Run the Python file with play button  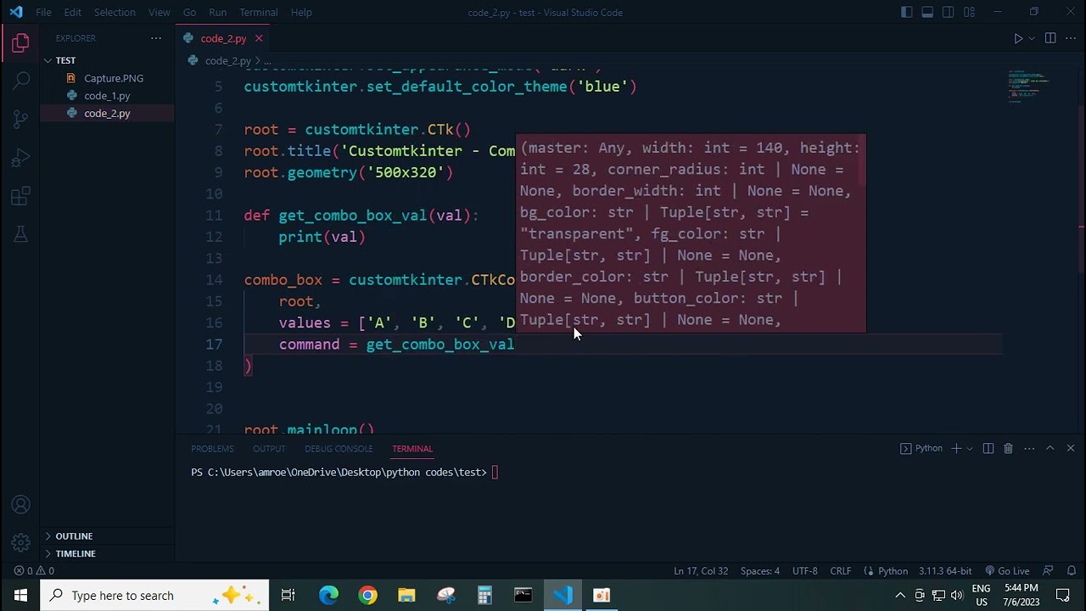click(x=1018, y=38)
